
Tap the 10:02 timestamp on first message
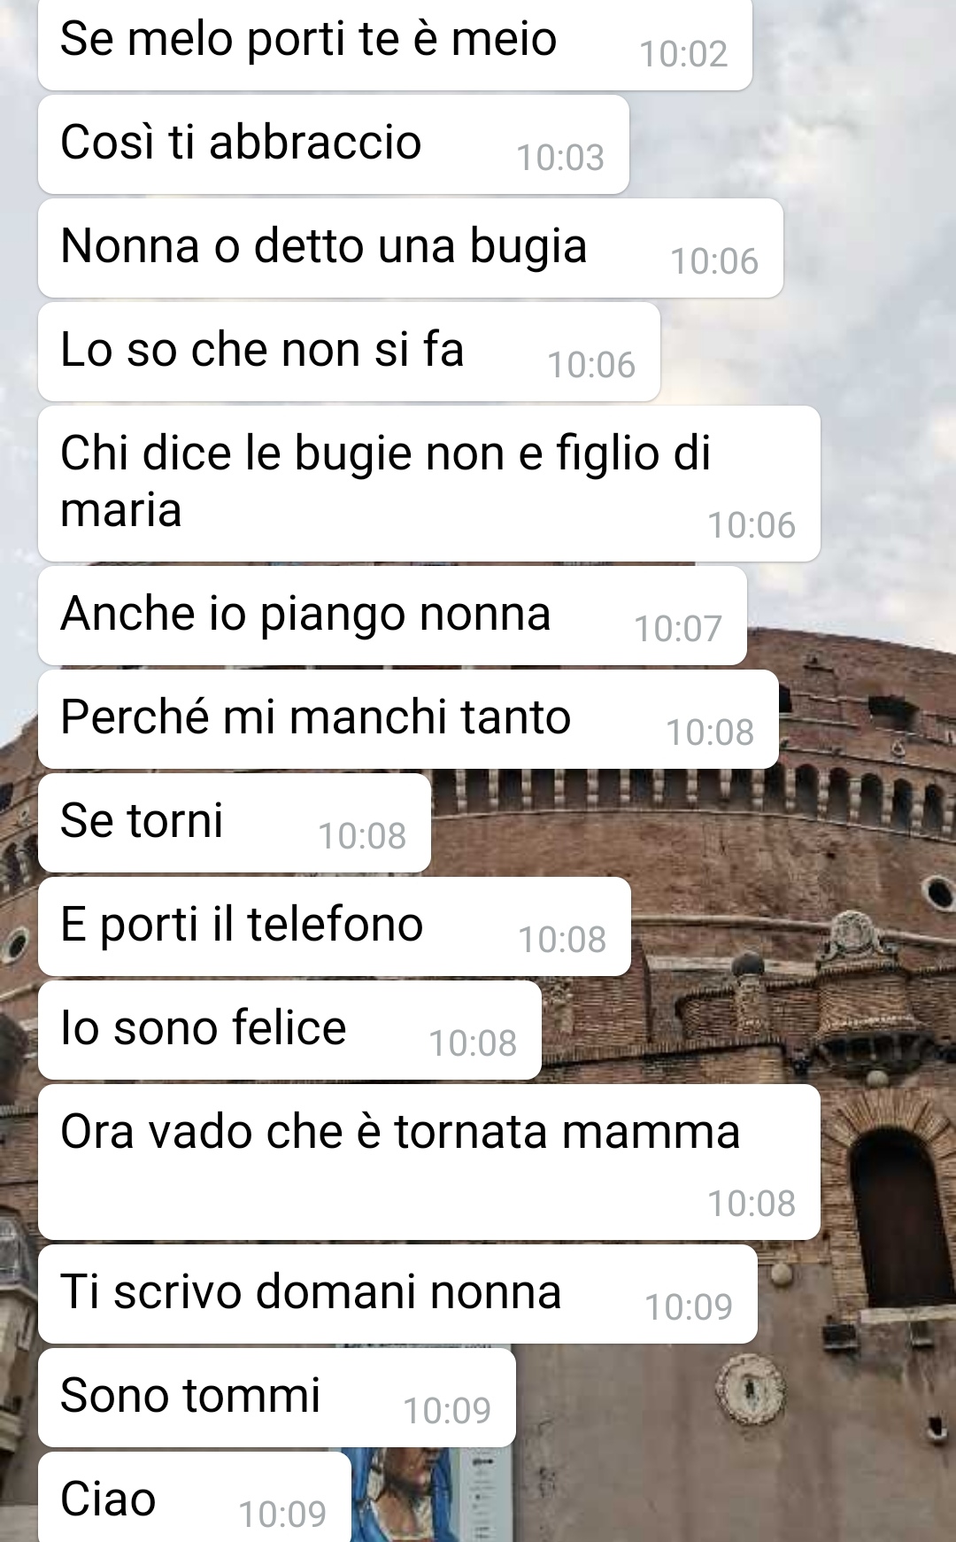point(683,54)
